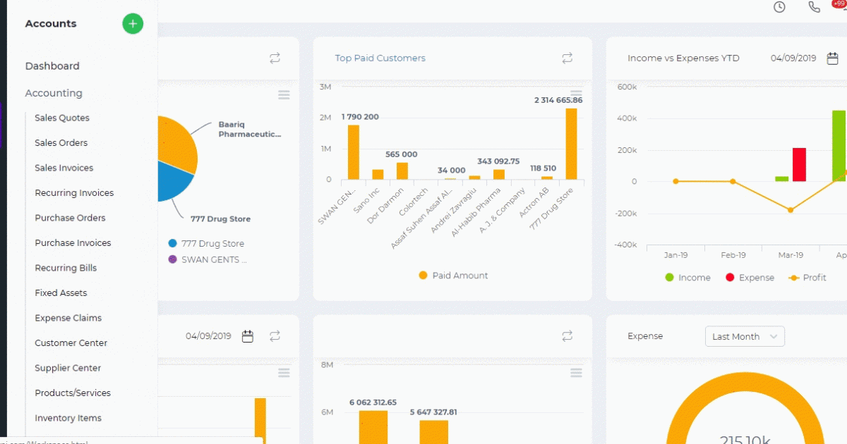Refresh the bottom middle bar chart widget
This screenshot has width=847, height=444.
[x=567, y=336]
